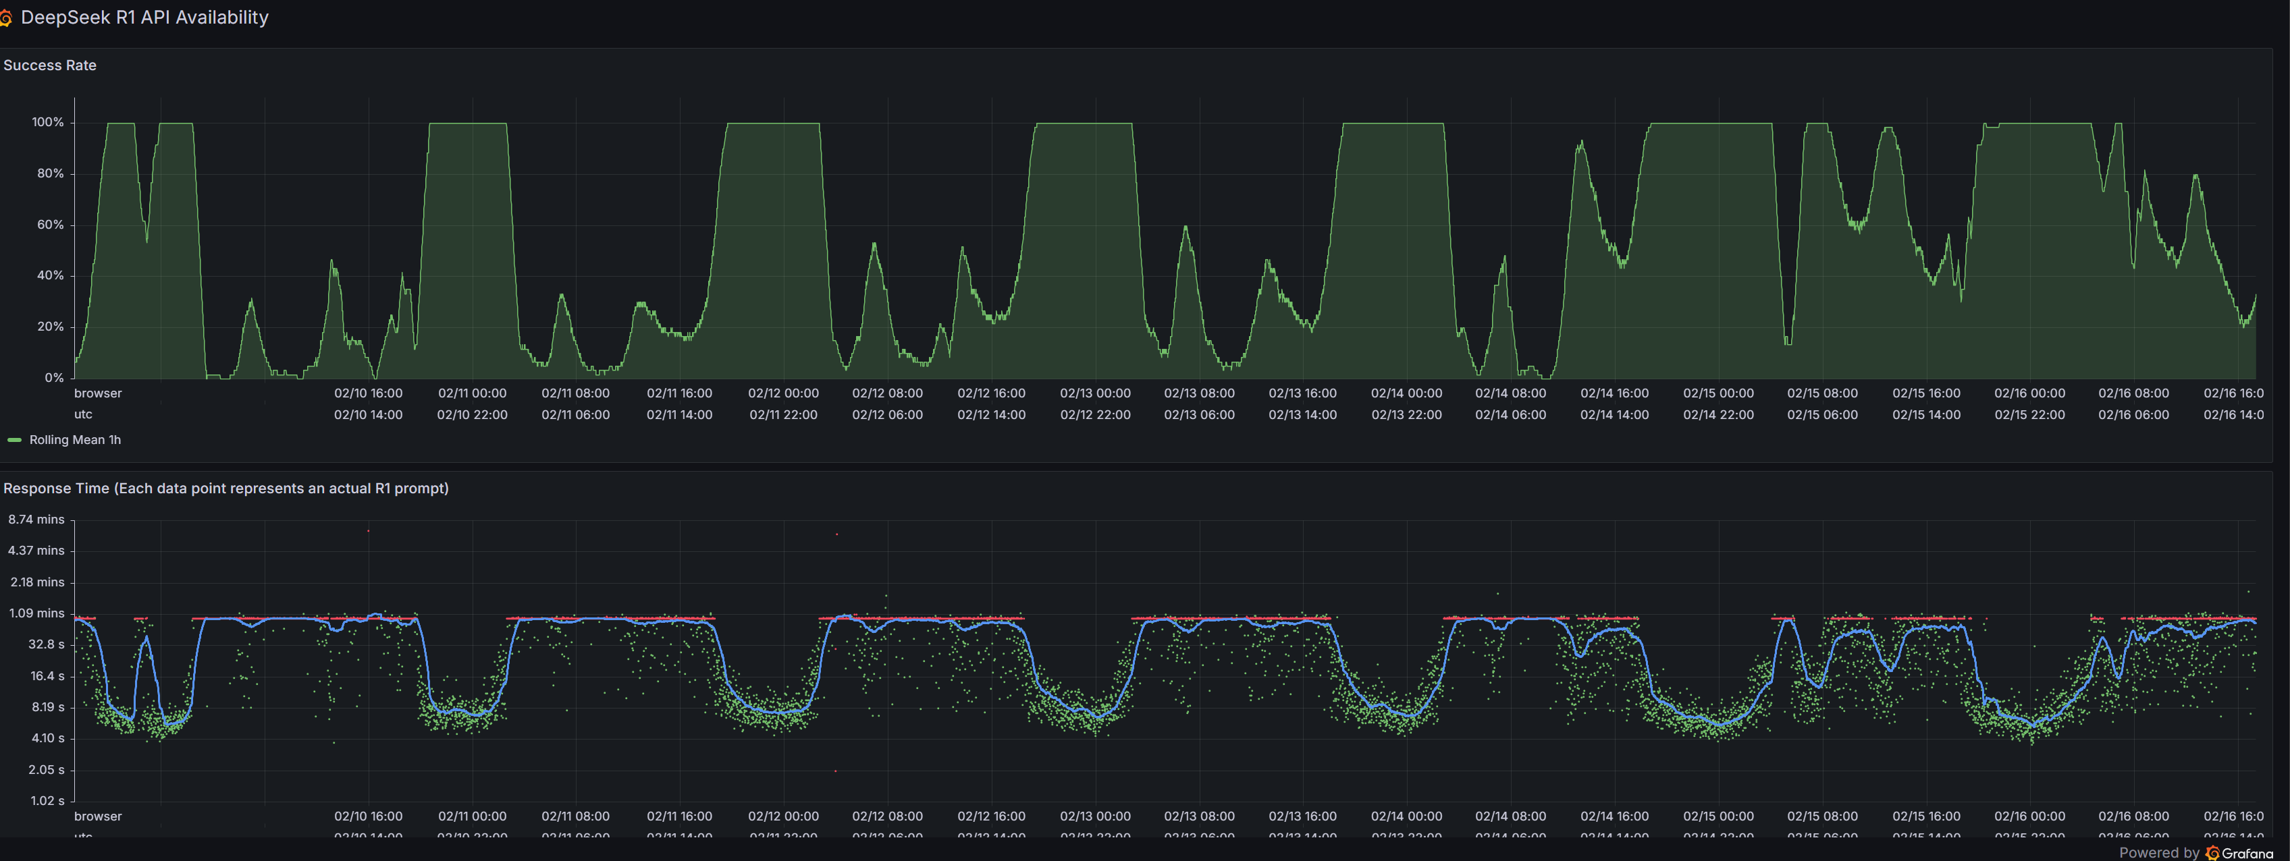Click the 100% label on Success Rate axis
This screenshot has width=2290, height=861.
pos(48,121)
